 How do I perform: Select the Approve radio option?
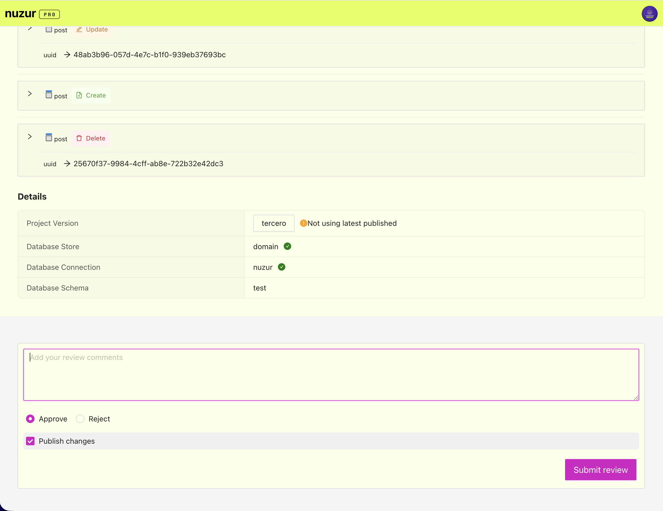coord(30,419)
